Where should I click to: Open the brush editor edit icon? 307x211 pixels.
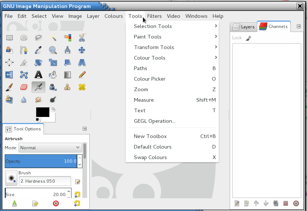tap(78, 182)
